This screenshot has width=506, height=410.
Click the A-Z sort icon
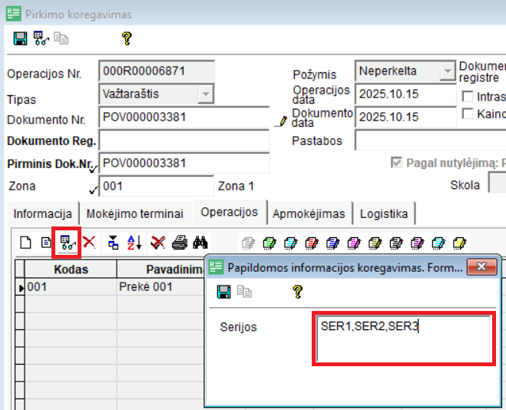click(134, 243)
